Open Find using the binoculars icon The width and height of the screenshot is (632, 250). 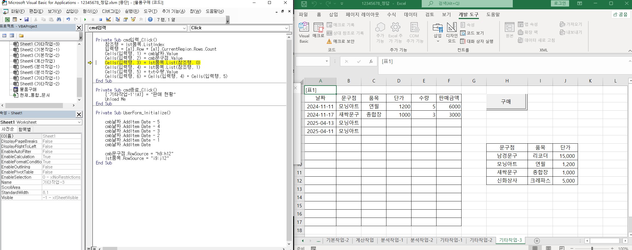59,20
